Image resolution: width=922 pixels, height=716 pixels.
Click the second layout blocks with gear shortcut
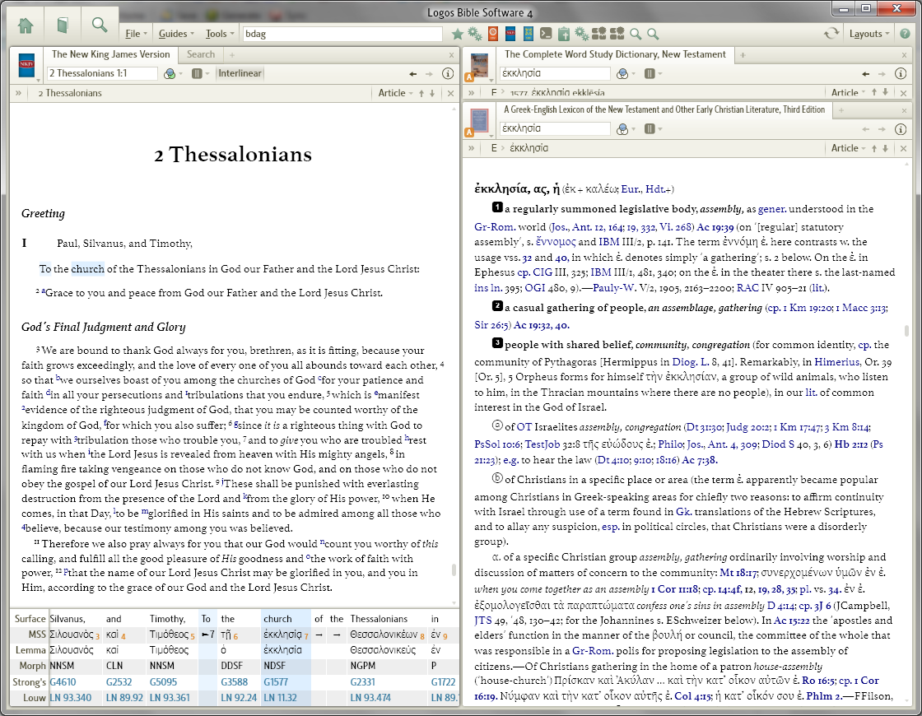[617, 34]
